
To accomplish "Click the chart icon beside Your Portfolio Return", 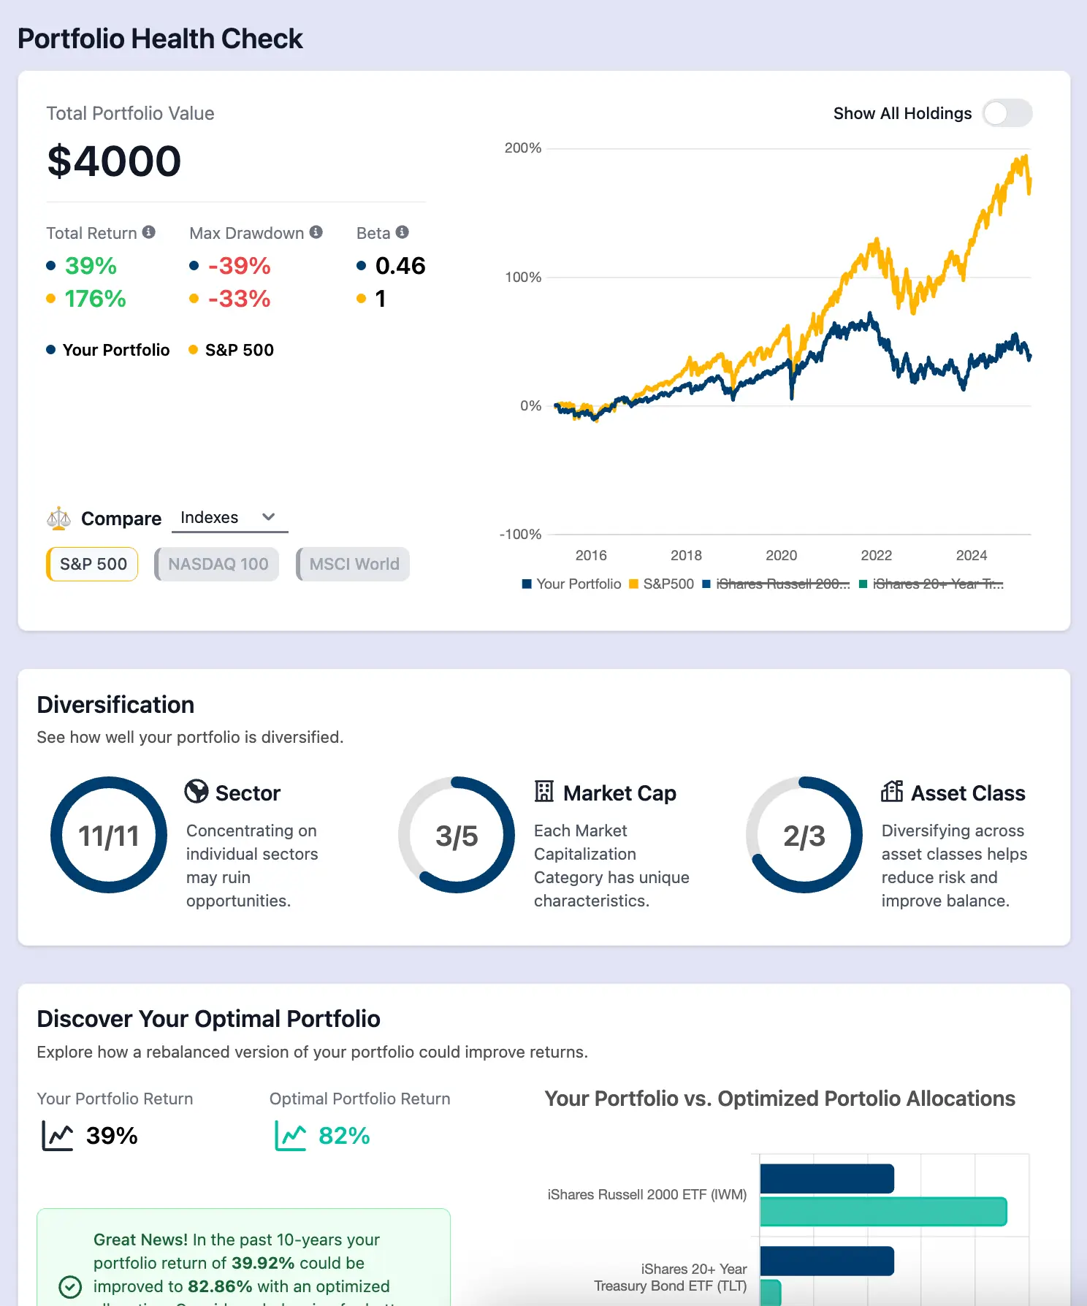I will click(58, 1136).
